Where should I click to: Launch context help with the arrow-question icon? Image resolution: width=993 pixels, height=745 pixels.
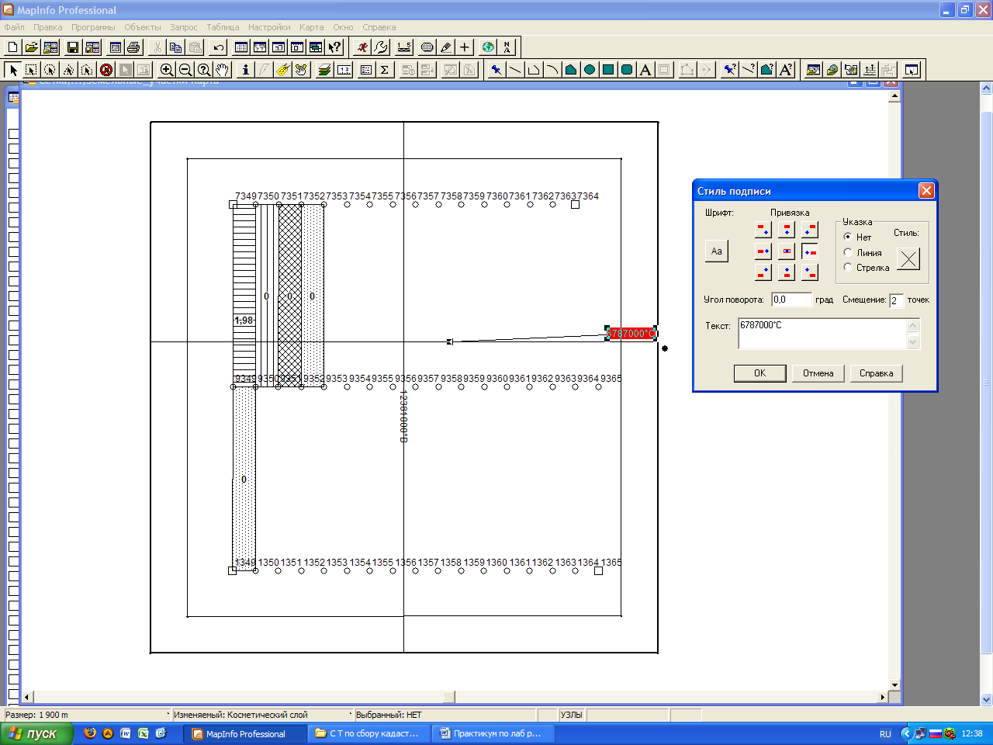click(334, 47)
